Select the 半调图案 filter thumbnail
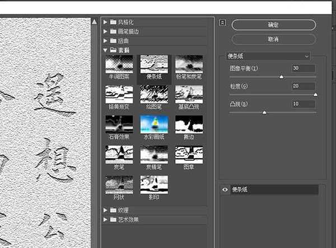This screenshot has height=248, width=336. (x=119, y=64)
